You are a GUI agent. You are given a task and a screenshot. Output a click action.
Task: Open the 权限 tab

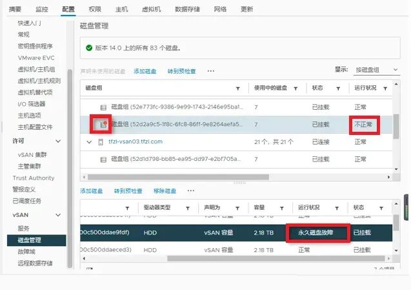pos(95,10)
